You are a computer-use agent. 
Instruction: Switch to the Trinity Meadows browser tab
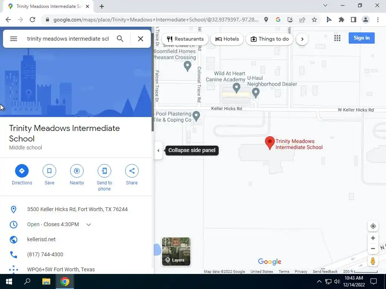point(48,6)
